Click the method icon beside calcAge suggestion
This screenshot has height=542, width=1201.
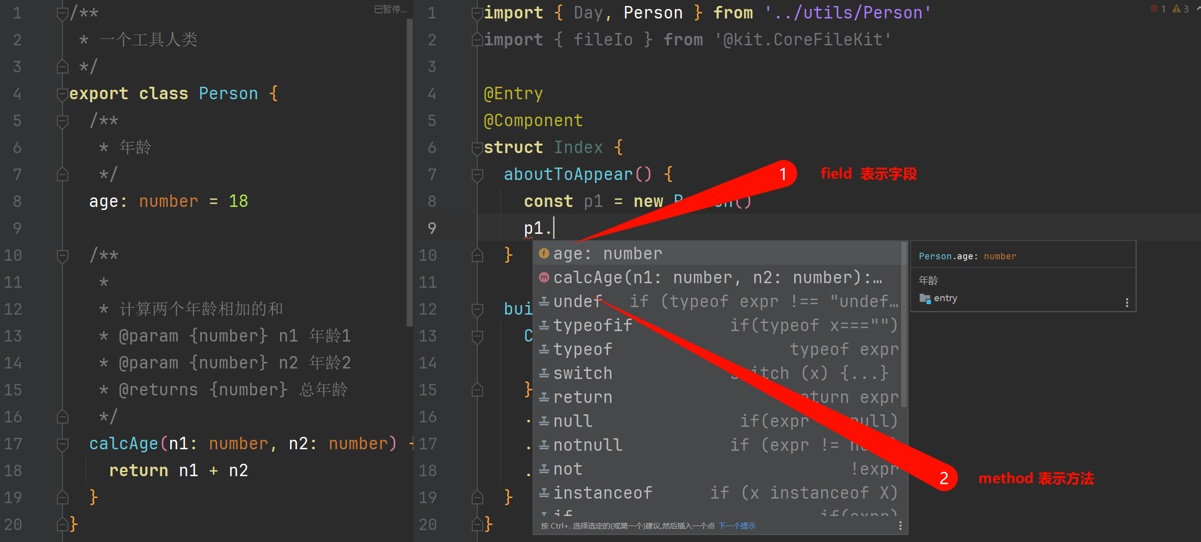click(544, 277)
